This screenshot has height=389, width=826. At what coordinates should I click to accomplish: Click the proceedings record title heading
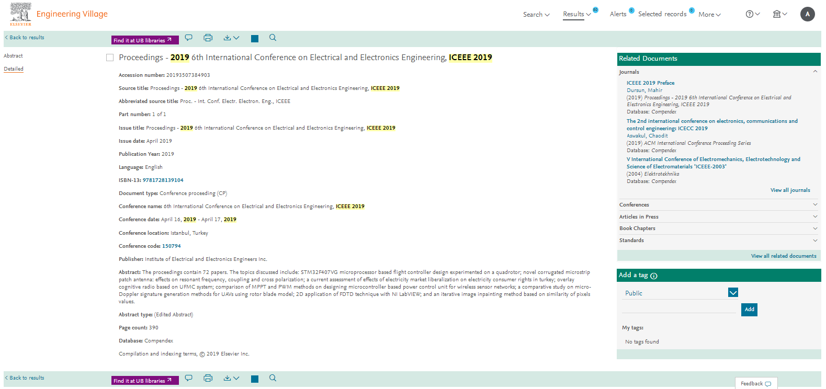(x=305, y=58)
